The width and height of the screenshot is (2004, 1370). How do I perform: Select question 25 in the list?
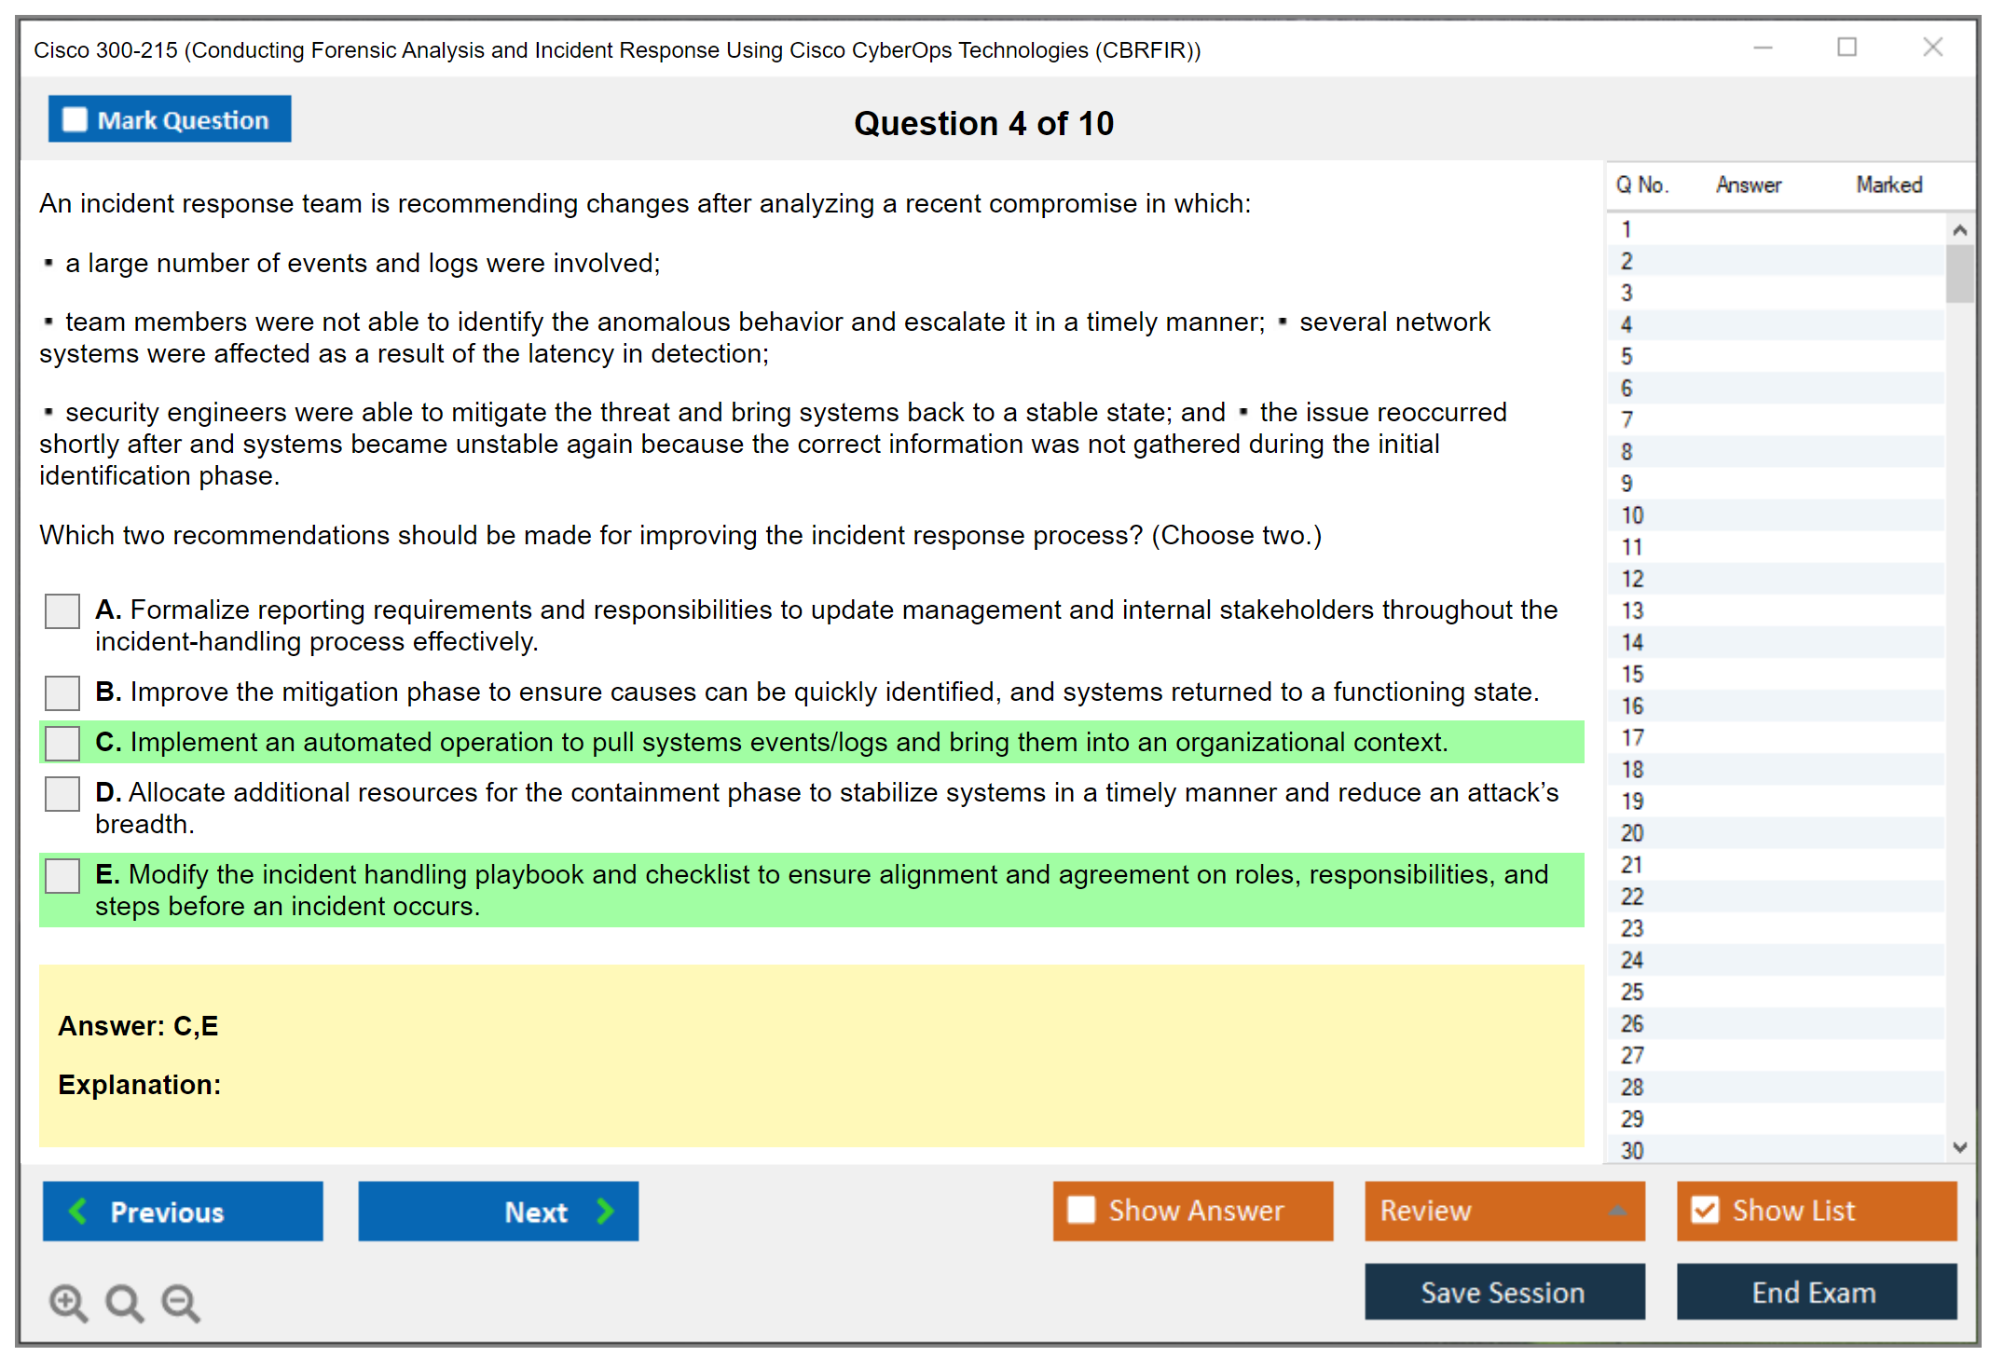pos(1632,992)
